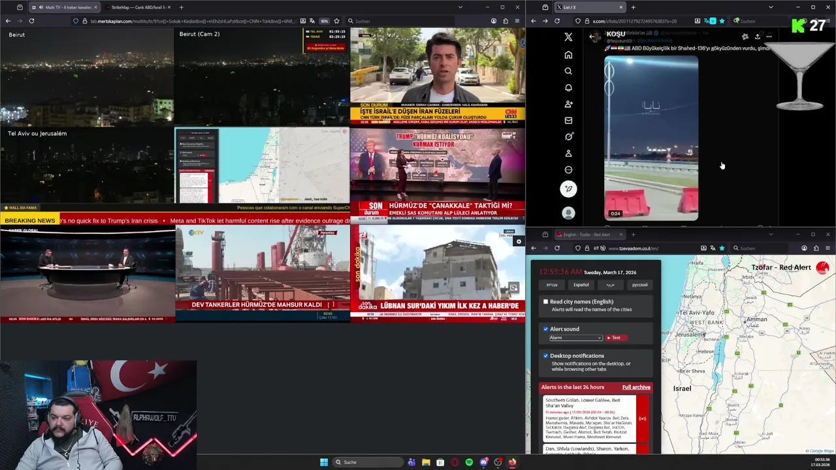Click the Multi TV address bar URL
The height and width of the screenshot is (470, 836).
point(193,21)
